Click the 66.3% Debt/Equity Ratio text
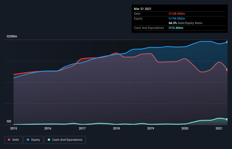The width and height of the screenshot is (232, 149). [186, 23]
